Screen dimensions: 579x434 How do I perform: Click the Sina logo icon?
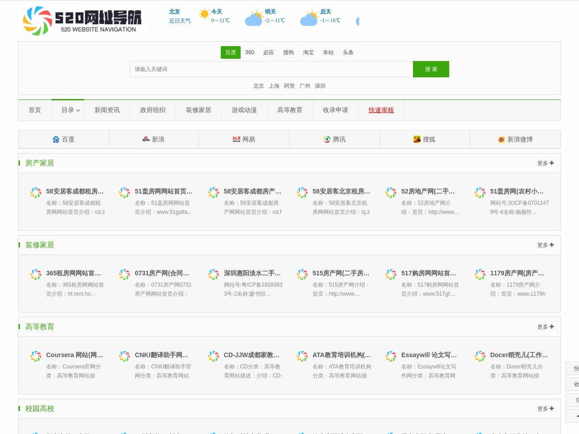(x=146, y=139)
